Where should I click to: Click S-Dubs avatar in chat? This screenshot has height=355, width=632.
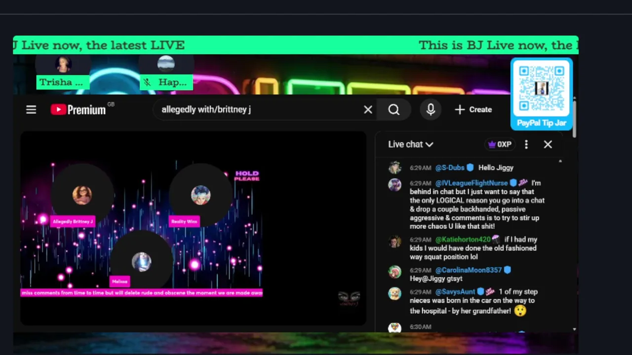(395, 168)
